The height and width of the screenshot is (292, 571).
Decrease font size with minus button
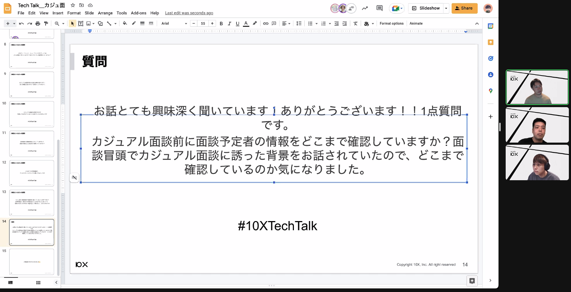[x=194, y=24]
